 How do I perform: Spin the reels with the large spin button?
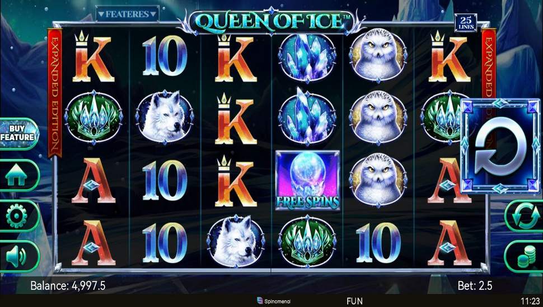point(500,145)
